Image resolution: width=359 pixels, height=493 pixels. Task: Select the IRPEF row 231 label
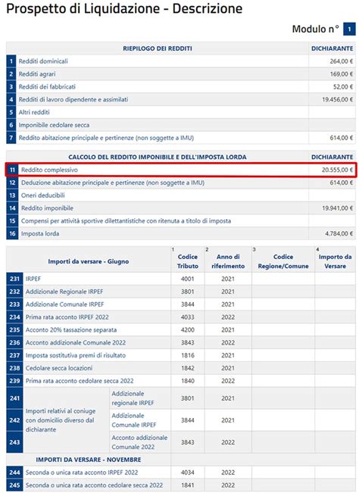coord(33,279)
